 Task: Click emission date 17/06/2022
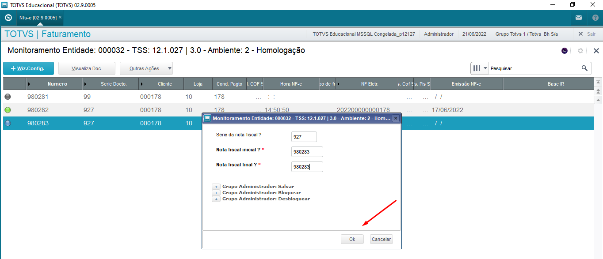point(447,110)
